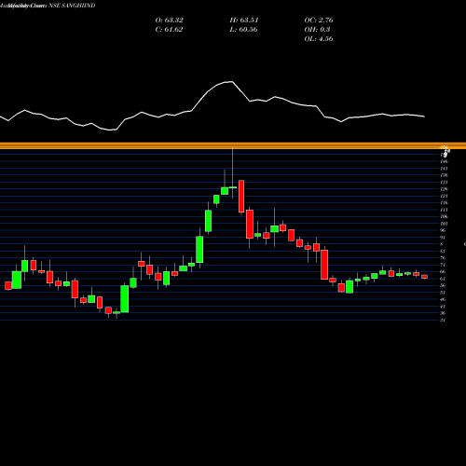
Task: Select the high value "H: 63.51"
Action: (x=244, y=21)
